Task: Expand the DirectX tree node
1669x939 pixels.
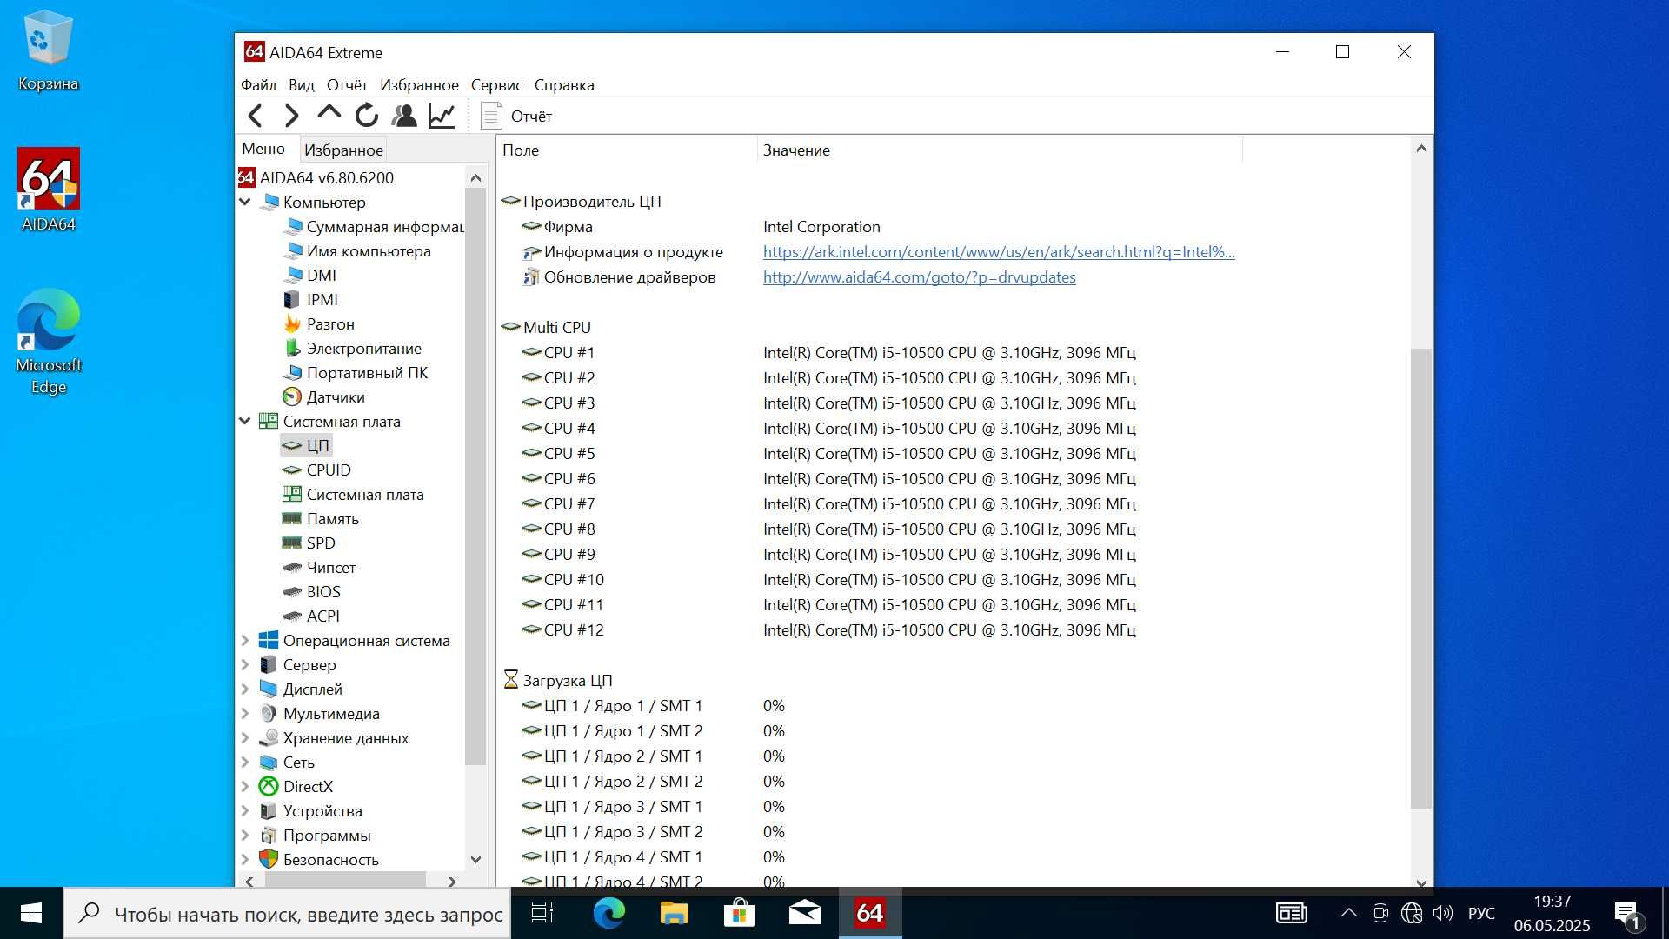Action: [246, 787]
